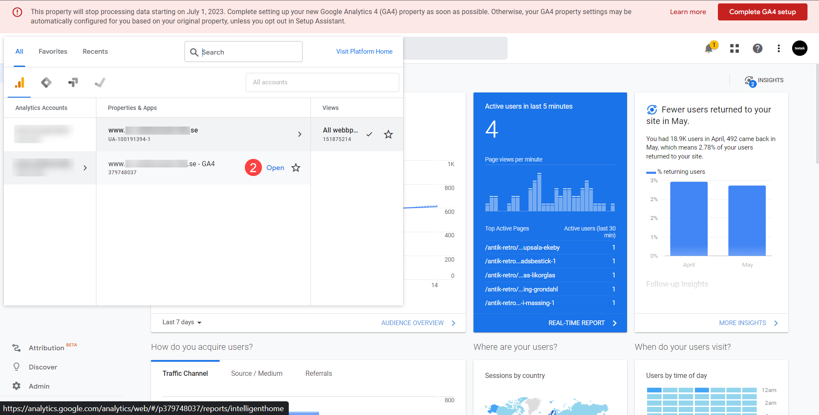The height and width of the screenshot is (415, 819).
Task: Click the Complete GA4 setup button
Action: 762,12
